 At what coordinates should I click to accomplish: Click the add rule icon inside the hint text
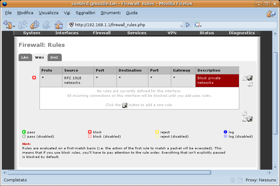tap(125, 105)
